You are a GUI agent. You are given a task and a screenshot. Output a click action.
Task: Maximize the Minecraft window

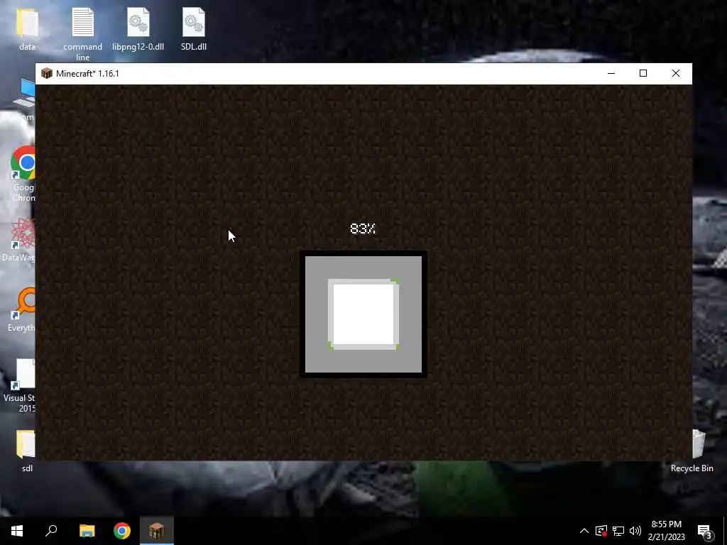[x=643, y=73]
